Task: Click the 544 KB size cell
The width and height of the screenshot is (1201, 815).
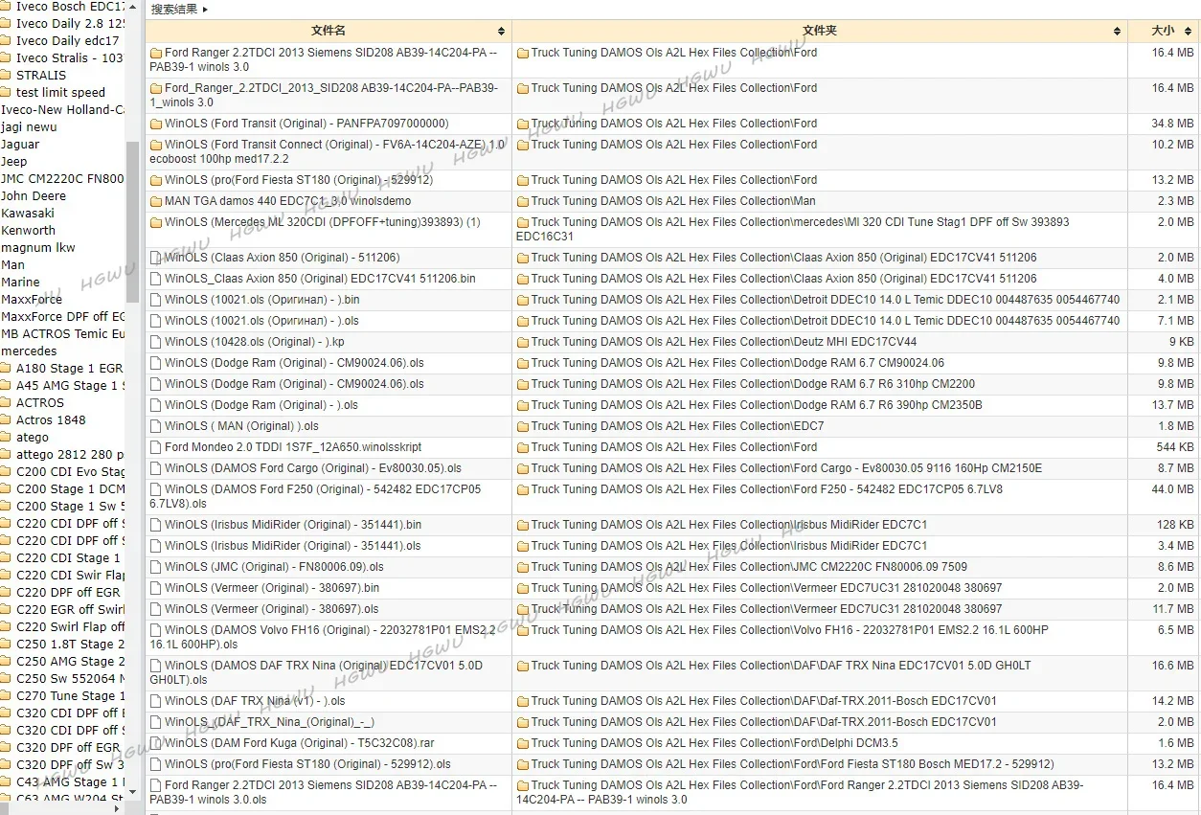Action: [1175, 447]
